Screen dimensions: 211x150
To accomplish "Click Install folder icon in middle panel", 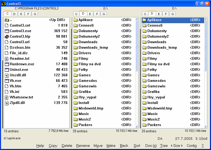I will (x=76, y=103).
